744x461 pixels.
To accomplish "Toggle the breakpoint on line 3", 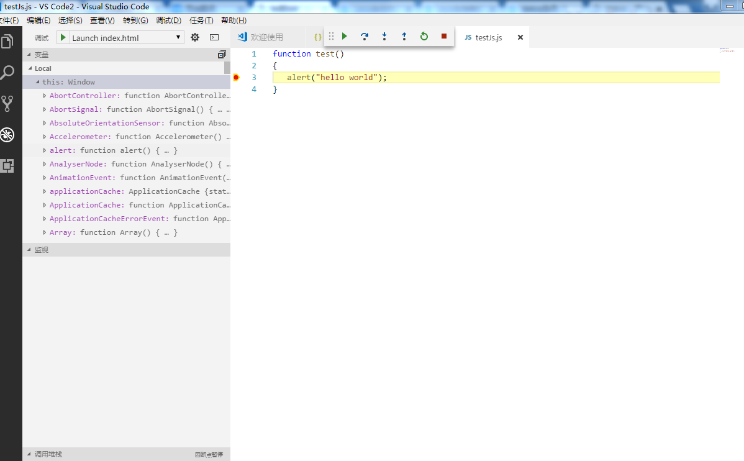I will coord(236,78).
